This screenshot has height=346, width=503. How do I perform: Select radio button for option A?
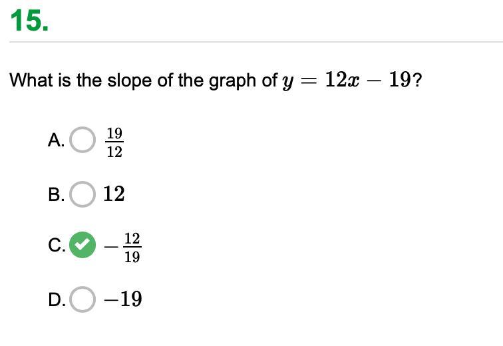(83, 140)
